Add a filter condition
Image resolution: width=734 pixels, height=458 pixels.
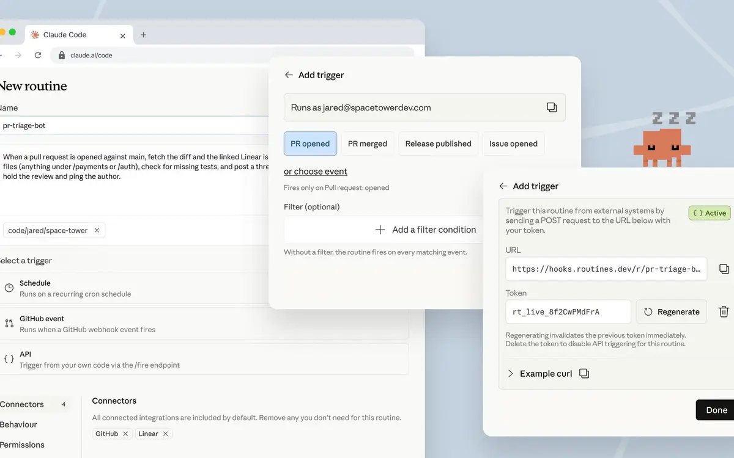pyautogui.click(x=384, y=230)
